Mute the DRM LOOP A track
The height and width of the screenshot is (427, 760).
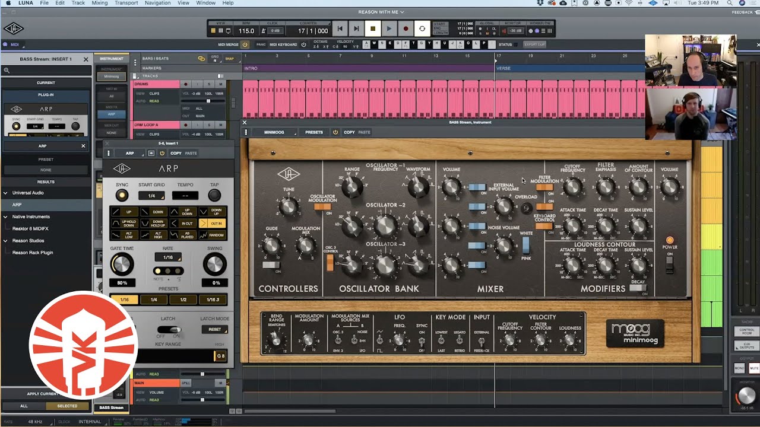point(220,125)
